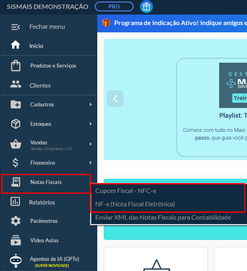Viewport: 247px width, 271px height.
Task: Click the PRO plan badge button
Action: click(114, 7)
